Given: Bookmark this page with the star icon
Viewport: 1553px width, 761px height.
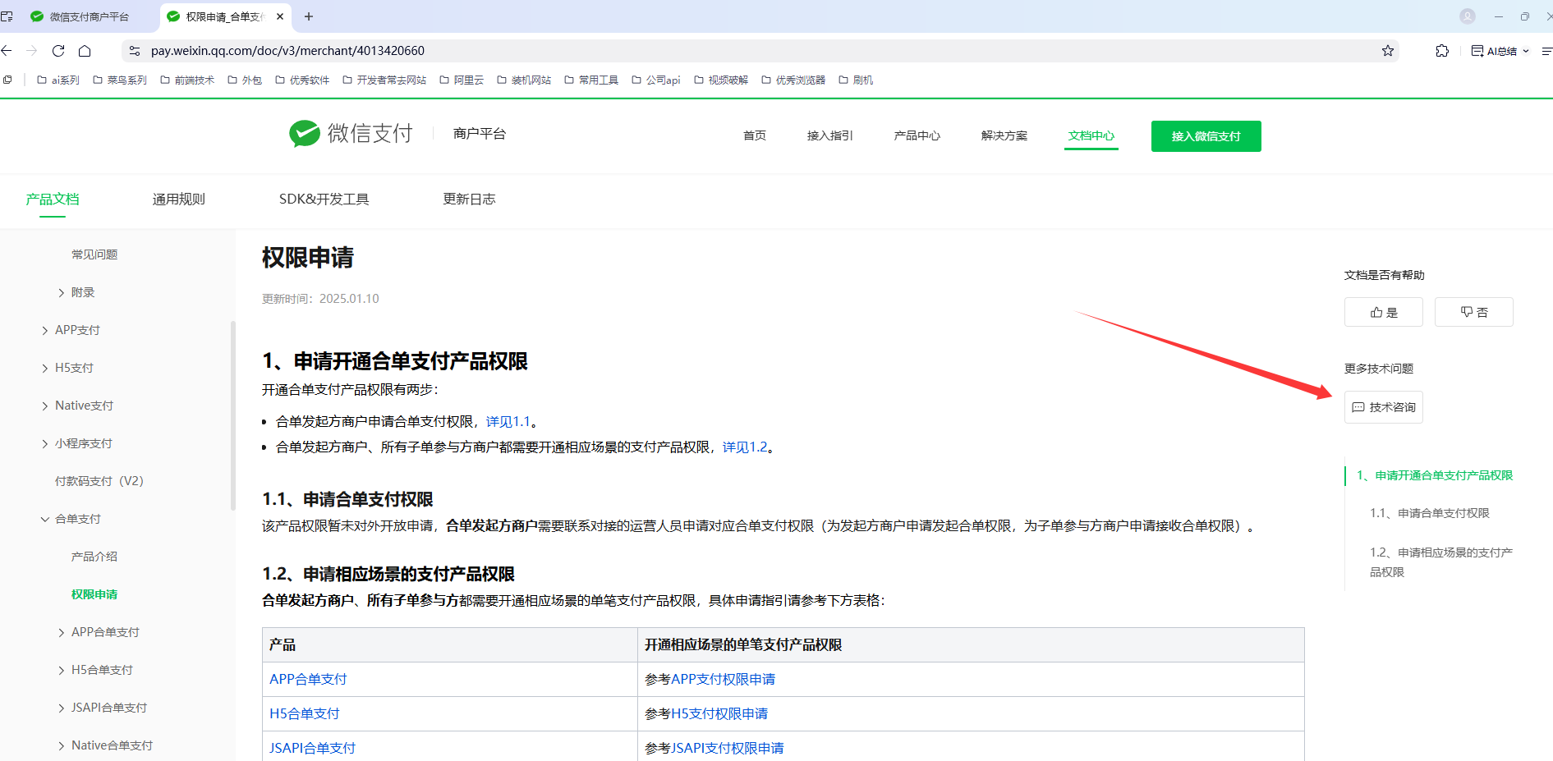Looking at the screenshot, I should (x=1388, y=51).
